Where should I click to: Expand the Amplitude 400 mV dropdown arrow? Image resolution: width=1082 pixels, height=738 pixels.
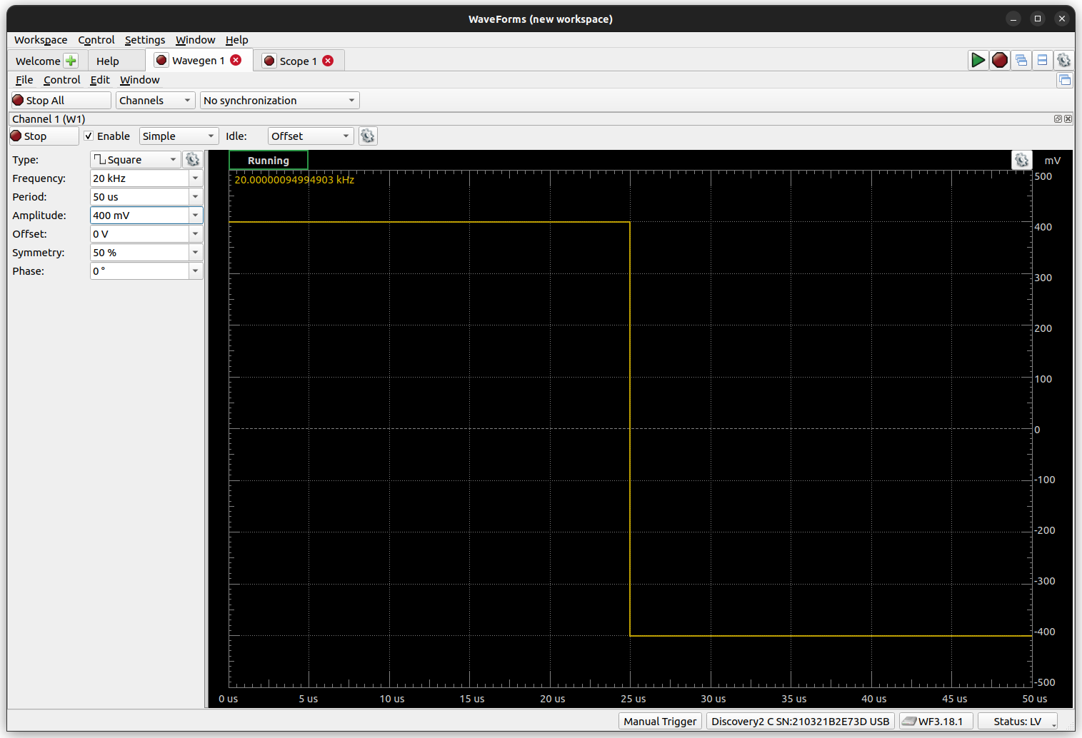point(195,216)
